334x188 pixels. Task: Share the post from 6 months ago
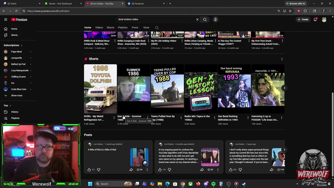click(202, 170)
